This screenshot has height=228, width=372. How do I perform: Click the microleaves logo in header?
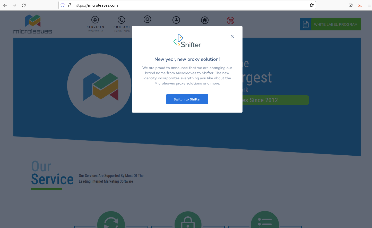click(x=33, y=24)
